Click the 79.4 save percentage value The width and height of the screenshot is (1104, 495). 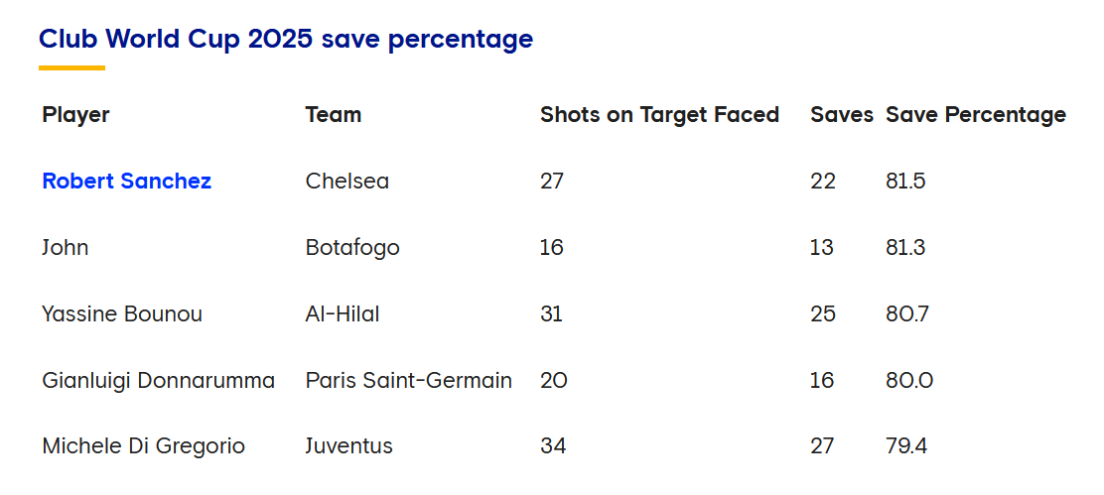click(x=906, y=446)
